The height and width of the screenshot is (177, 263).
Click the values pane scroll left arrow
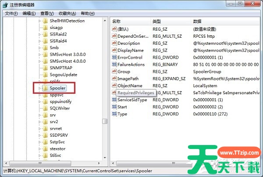click(113, 163)
